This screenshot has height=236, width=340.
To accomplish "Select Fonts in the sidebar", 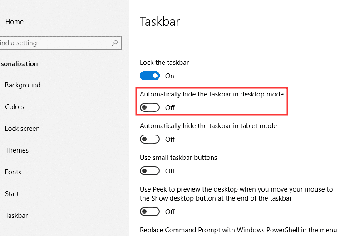I will [x=13, y=172].
